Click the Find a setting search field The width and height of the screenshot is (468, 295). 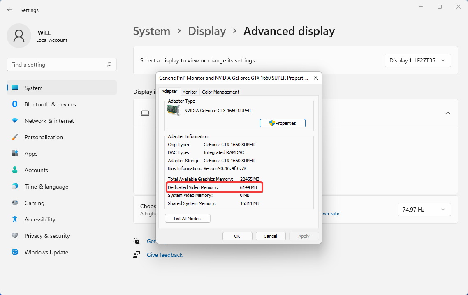pos(61,65)
